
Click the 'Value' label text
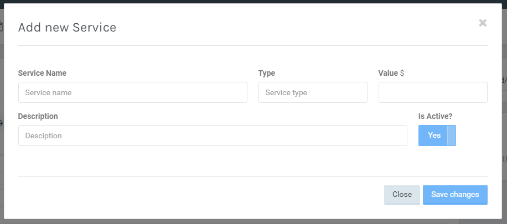(388, 73)
